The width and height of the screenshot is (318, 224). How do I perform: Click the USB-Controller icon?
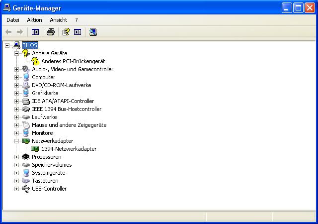point(26,189)
